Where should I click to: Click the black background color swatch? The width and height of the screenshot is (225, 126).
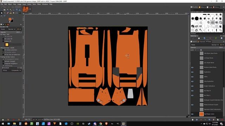pyautogui.click(x=12, y=21)
